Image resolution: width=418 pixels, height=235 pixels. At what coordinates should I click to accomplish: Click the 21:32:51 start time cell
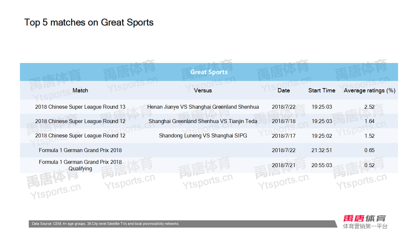point(322,150)
